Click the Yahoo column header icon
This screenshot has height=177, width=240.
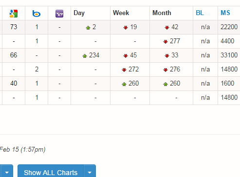(59, 14)
